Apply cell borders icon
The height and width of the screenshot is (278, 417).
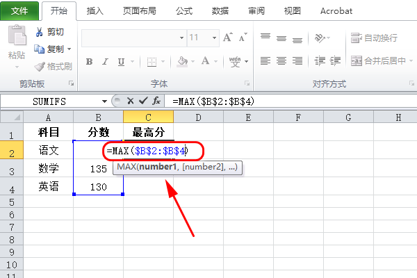(x=152, y=62)
